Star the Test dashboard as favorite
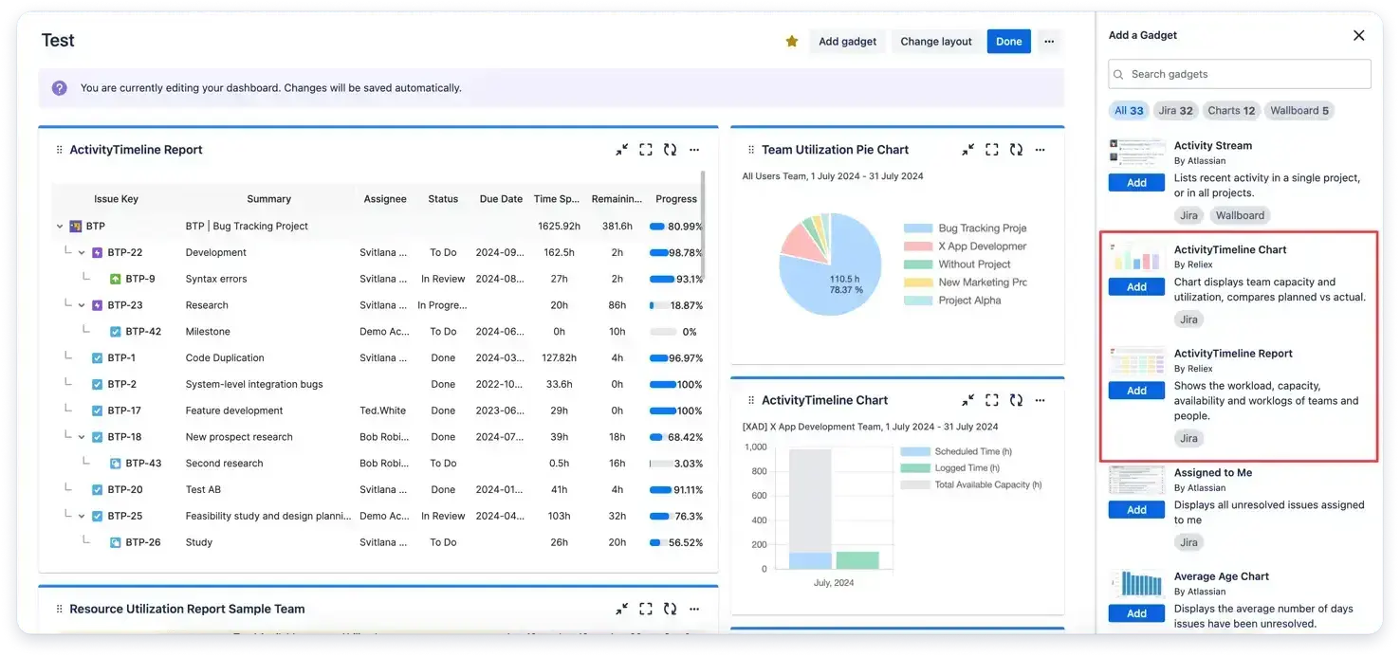This screenshot has width=1400, height=657. pos(791,41)
